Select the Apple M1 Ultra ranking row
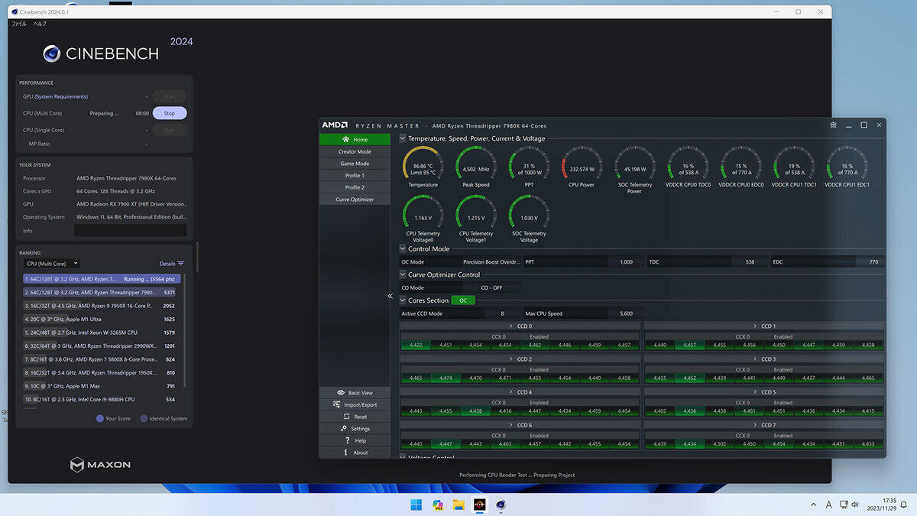 pos(102,319)
